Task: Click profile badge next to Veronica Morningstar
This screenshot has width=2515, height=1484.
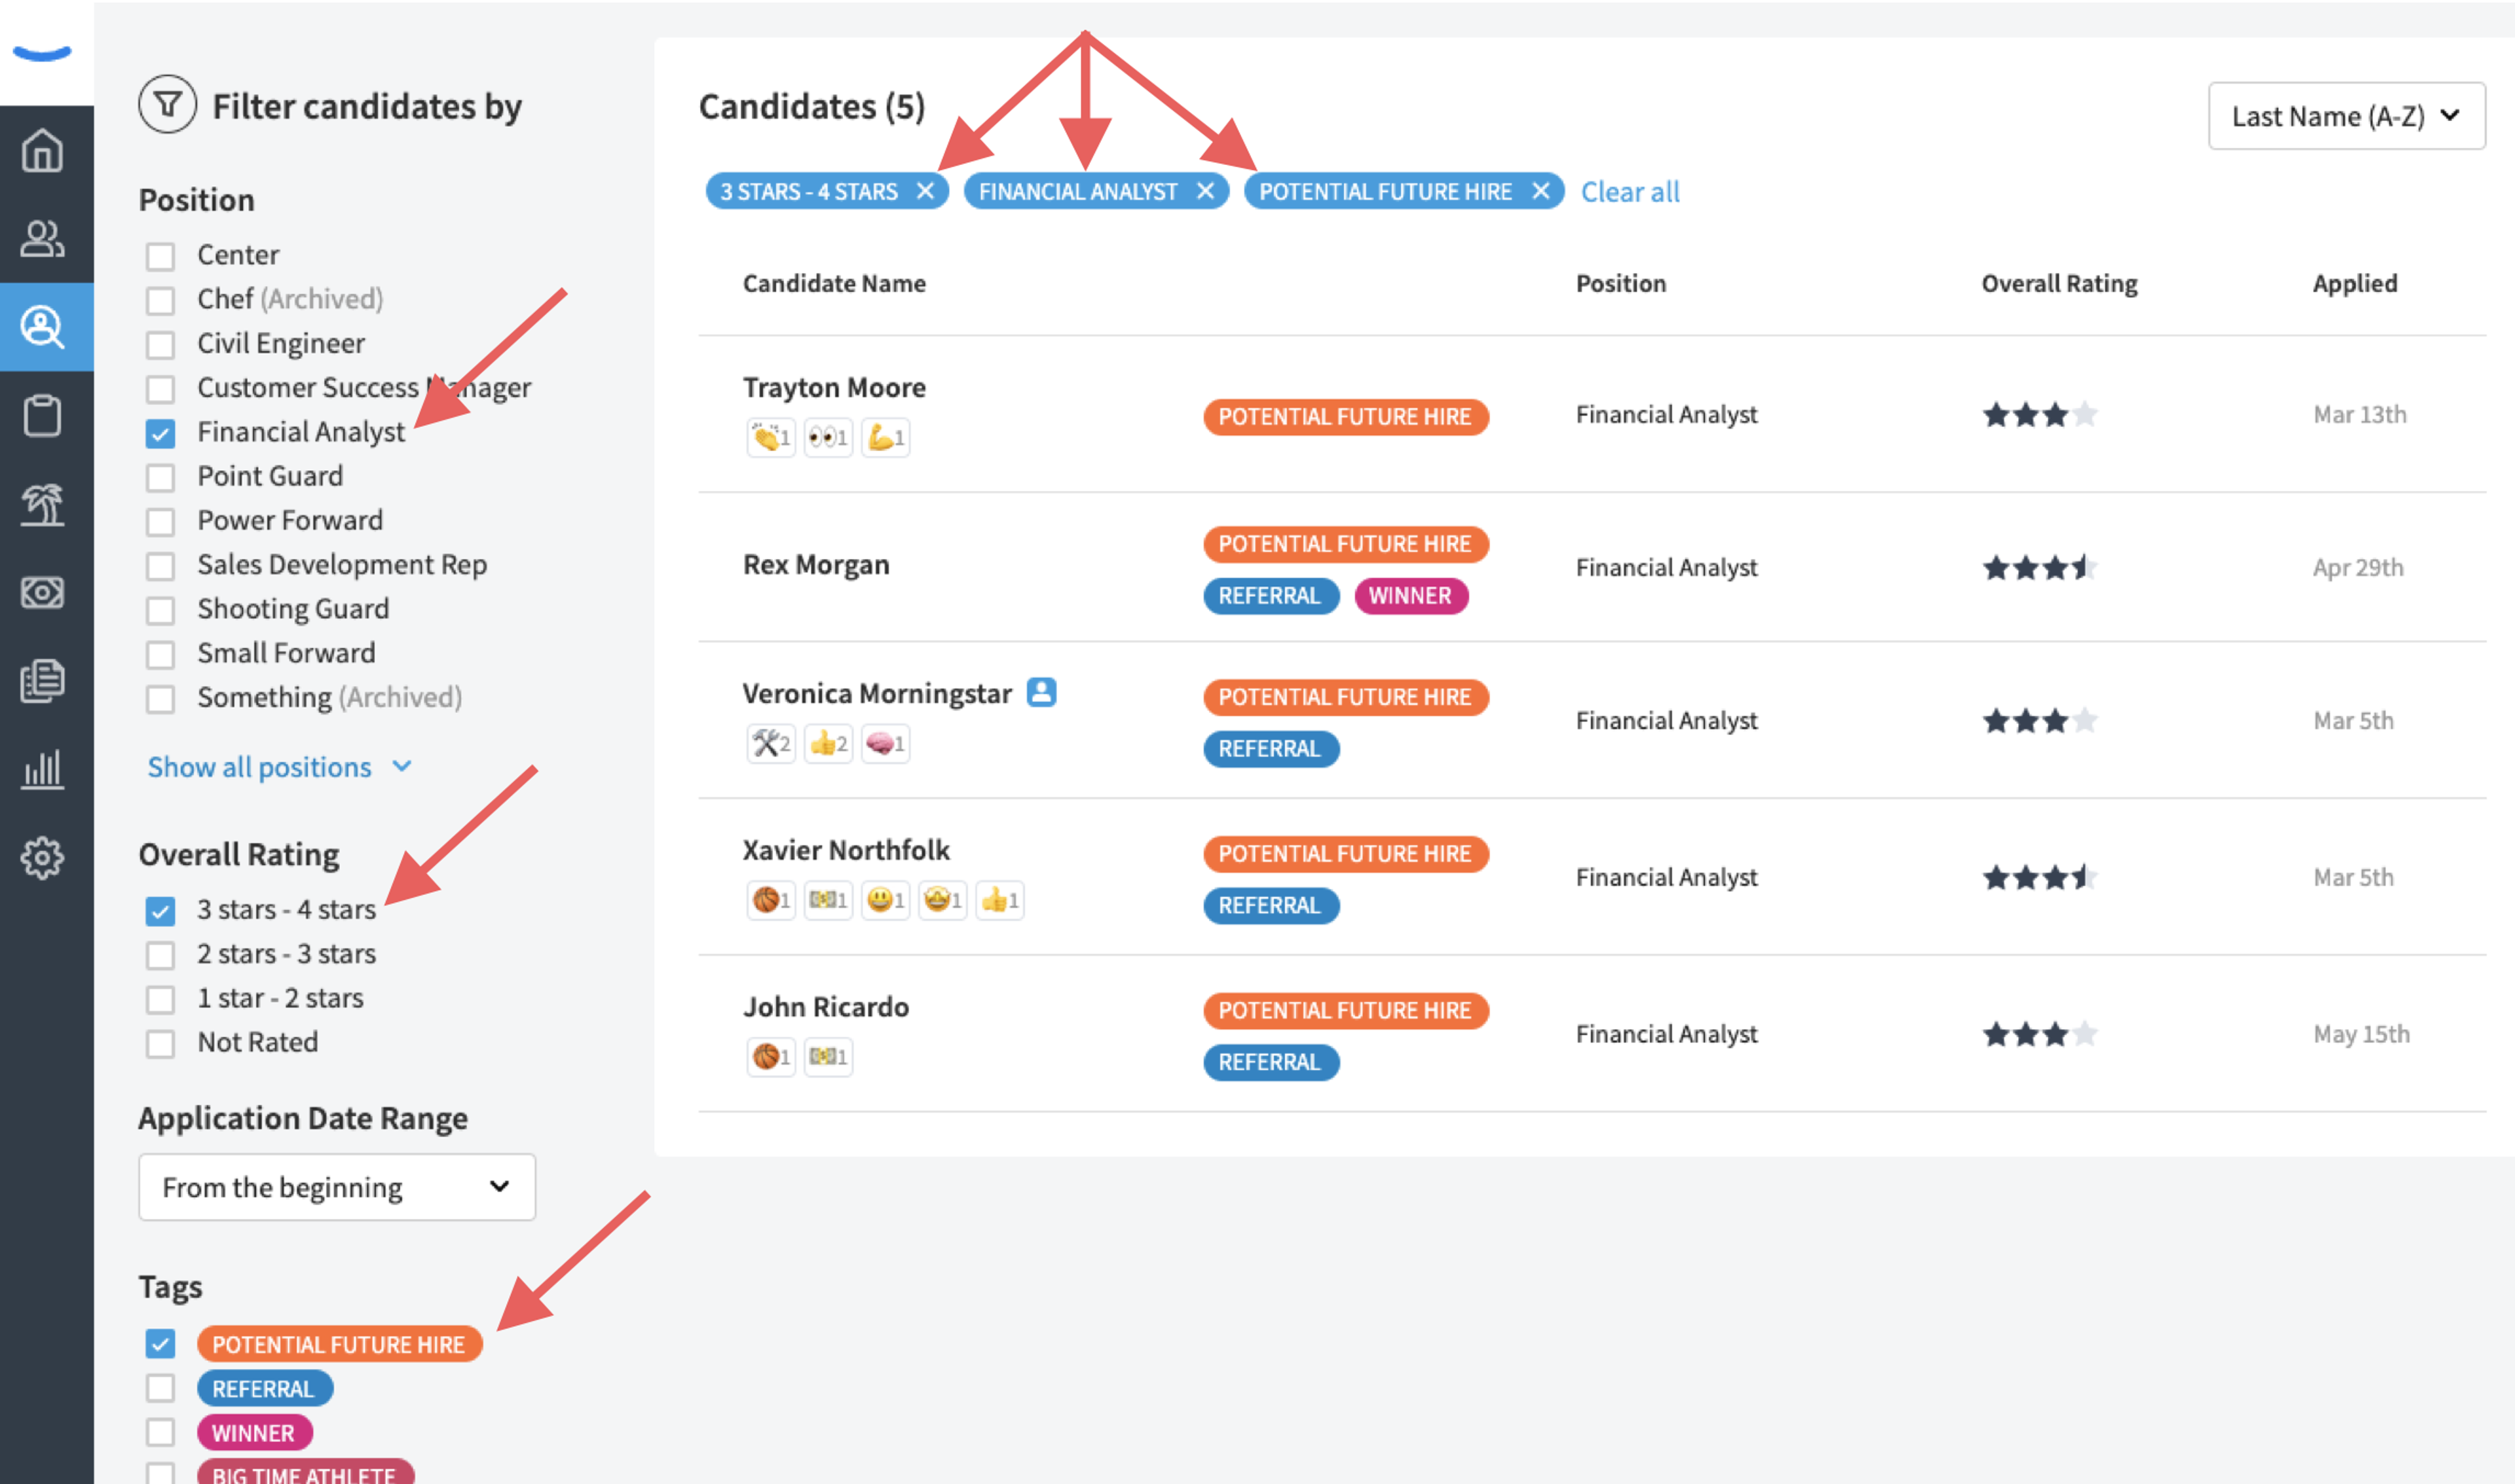Action: [1041, 692]
